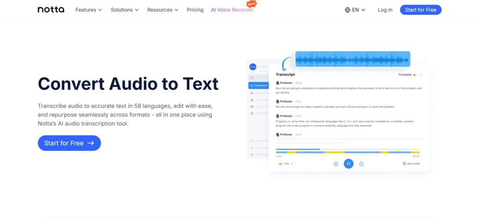Click the Professor entry at 00:02
The width and height of the screenshot is (479, 218).
[289, 83]
